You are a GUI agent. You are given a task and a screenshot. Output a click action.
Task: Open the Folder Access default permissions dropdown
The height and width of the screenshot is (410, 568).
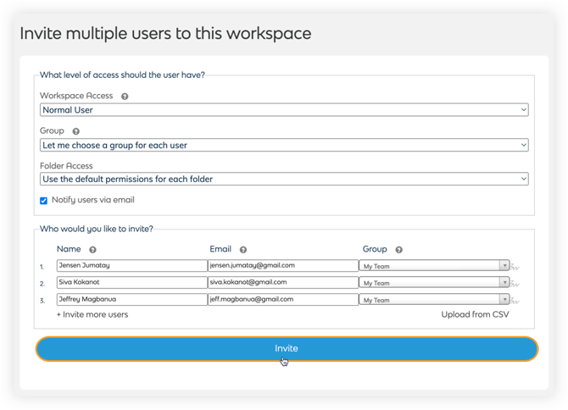pyautogui.click(x=284, y=179)
